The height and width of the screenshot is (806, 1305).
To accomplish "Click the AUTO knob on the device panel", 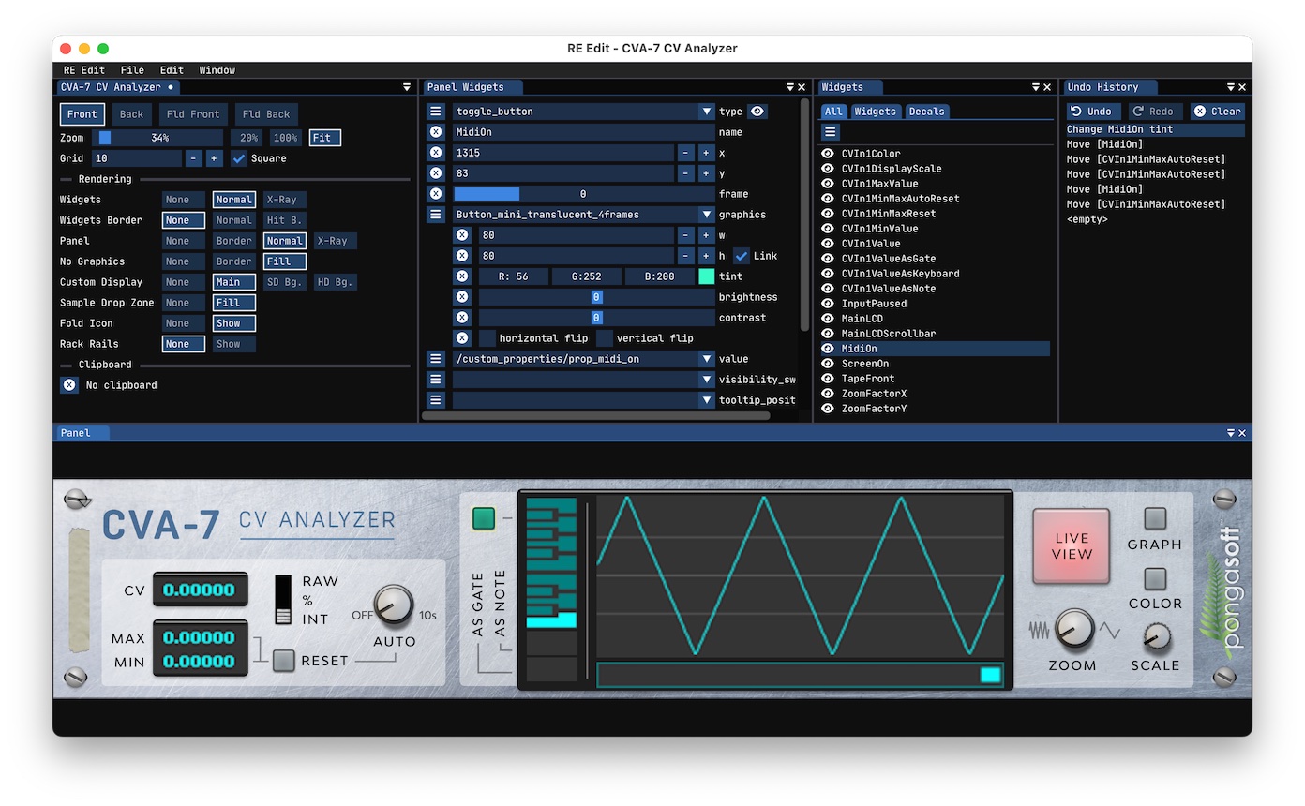I will [394, 606].
